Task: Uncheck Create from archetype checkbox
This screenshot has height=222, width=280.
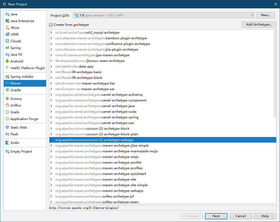Action: (x=51, y=25)
